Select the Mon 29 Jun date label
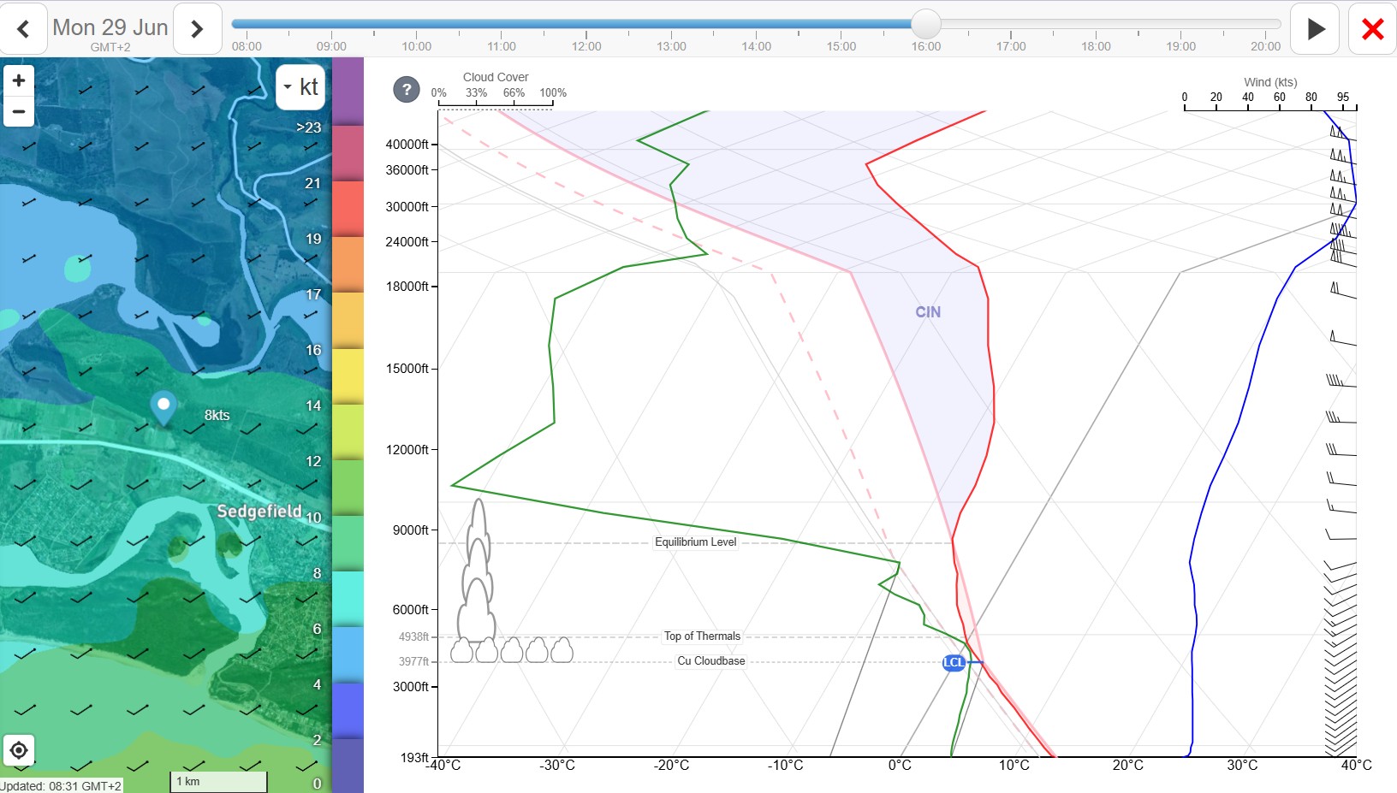The width and height of the screenshot is (1397, 793). pyautogui.click(x=110, y=27)
